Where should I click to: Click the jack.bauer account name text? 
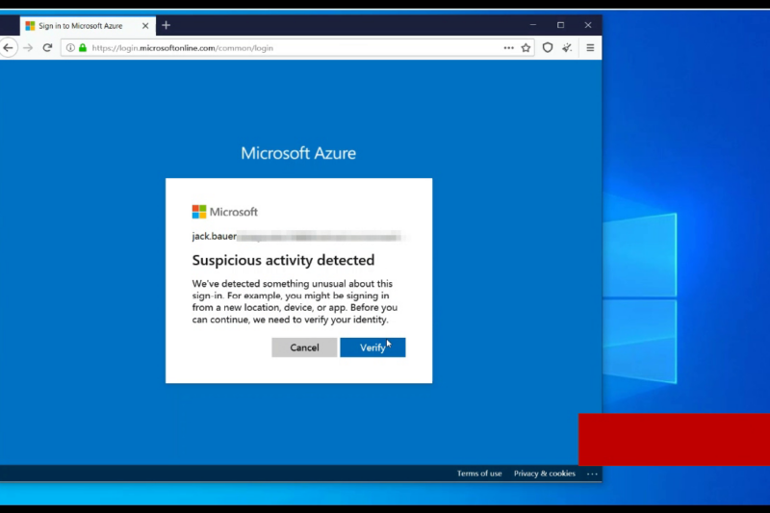coord(214,236)
